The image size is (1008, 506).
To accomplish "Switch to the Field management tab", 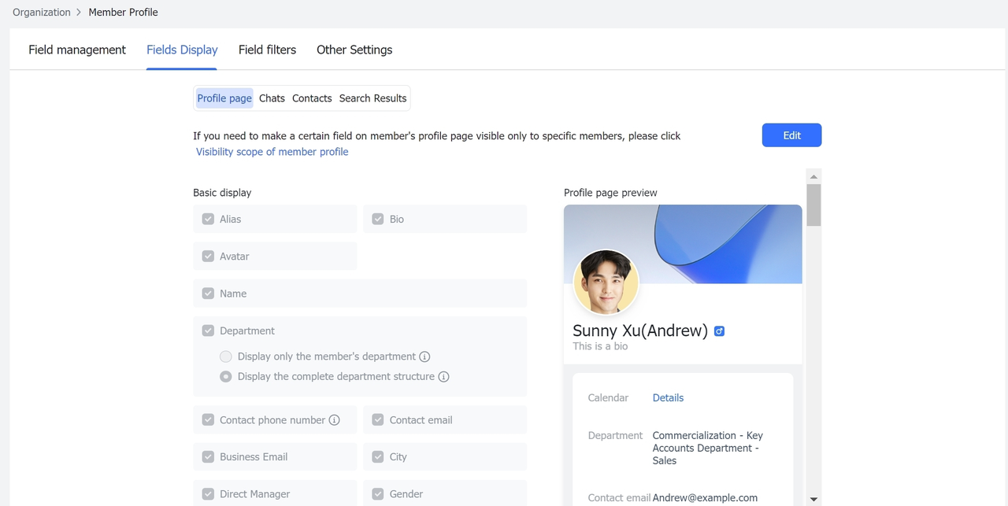I will pyautogui.click(x=77, y=50).
